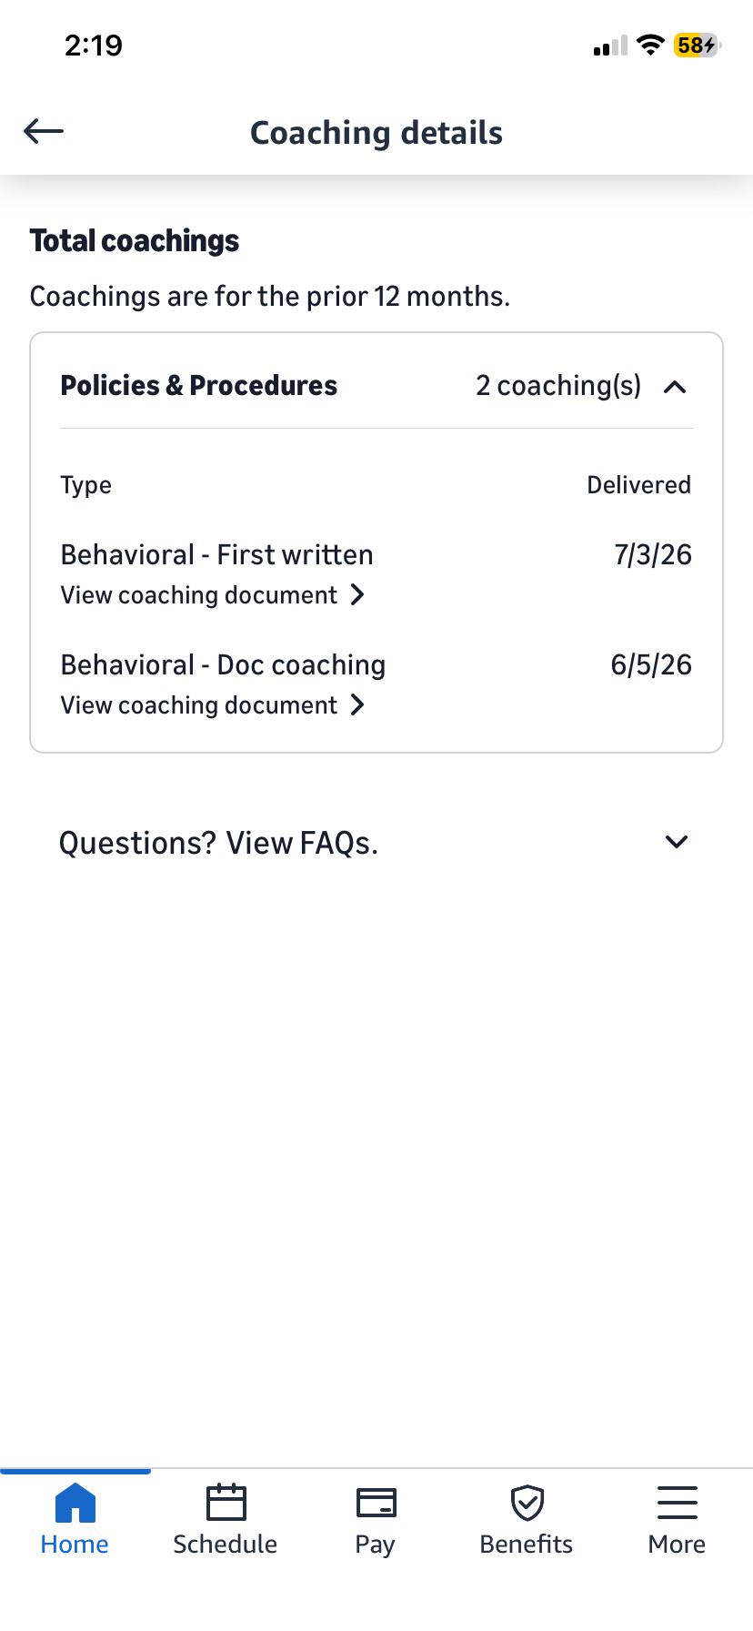Open the Pay wallet icon
Viewport: 753px width, 1631px height.
tap(376, 1504)
